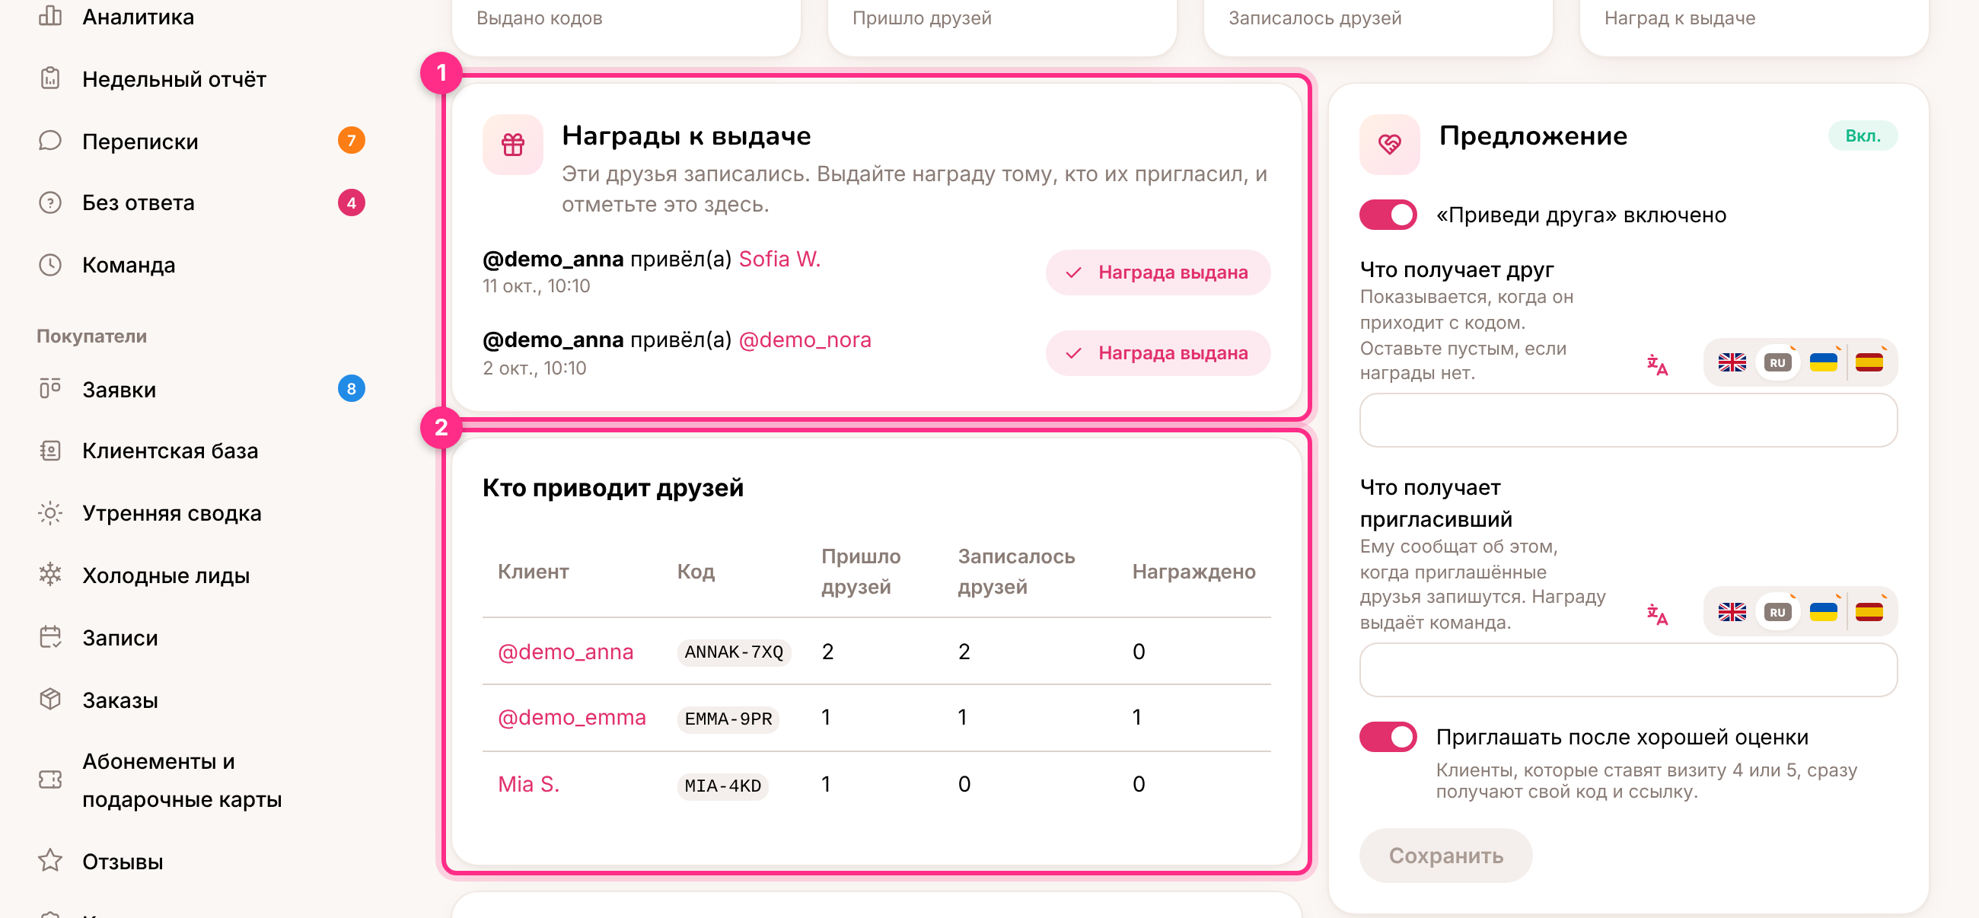Open Mia S. client link
Image resolution: width=1979 pixels, height=918 pixels.
pyautogui.click(x=528, y=783)
